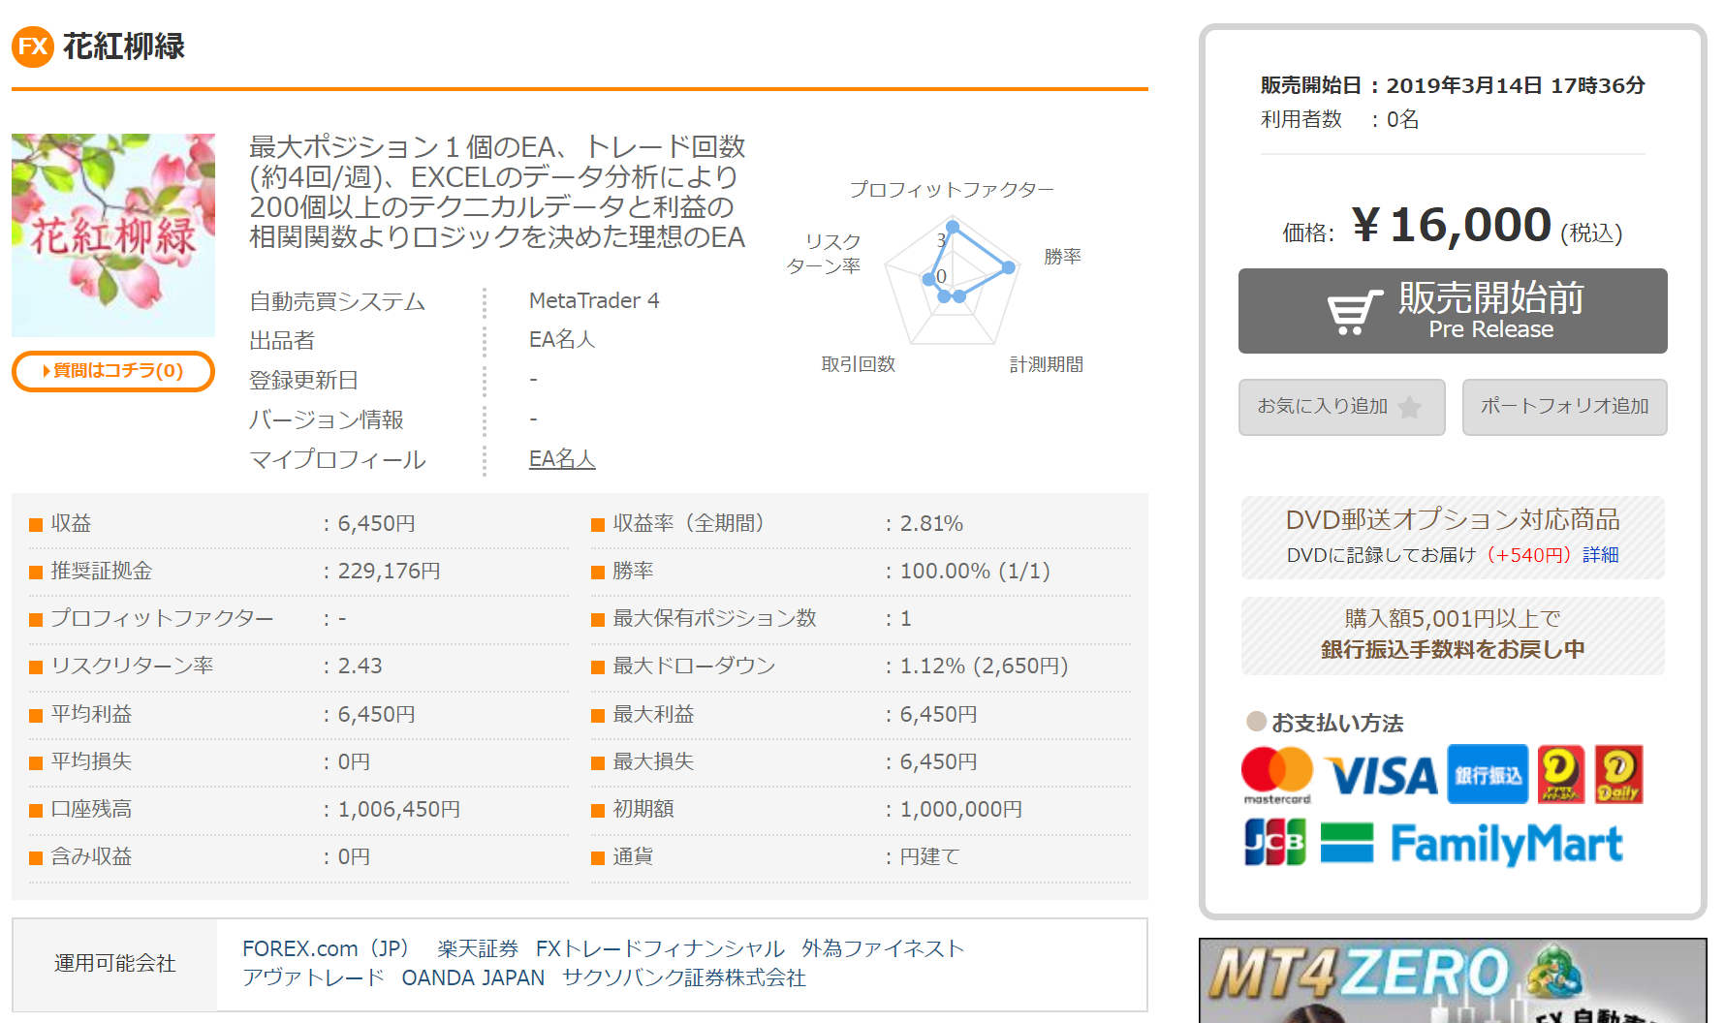
Task: Click the FamilyMart payment logo
Action: coord(1472,843)
